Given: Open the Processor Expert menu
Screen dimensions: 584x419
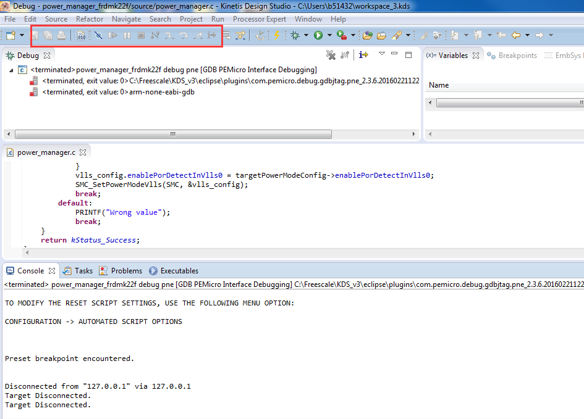Looking at the screenshot, I should [259, 19].
